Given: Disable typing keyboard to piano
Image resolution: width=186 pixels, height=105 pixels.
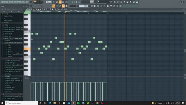Looking at the screenshot, I should point(54,6).
